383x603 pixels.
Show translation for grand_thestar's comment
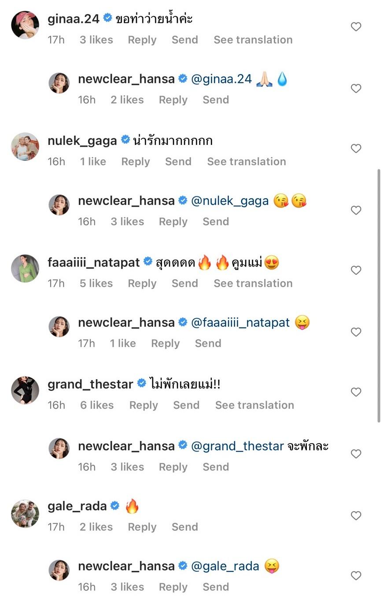(x=254, y=405)
